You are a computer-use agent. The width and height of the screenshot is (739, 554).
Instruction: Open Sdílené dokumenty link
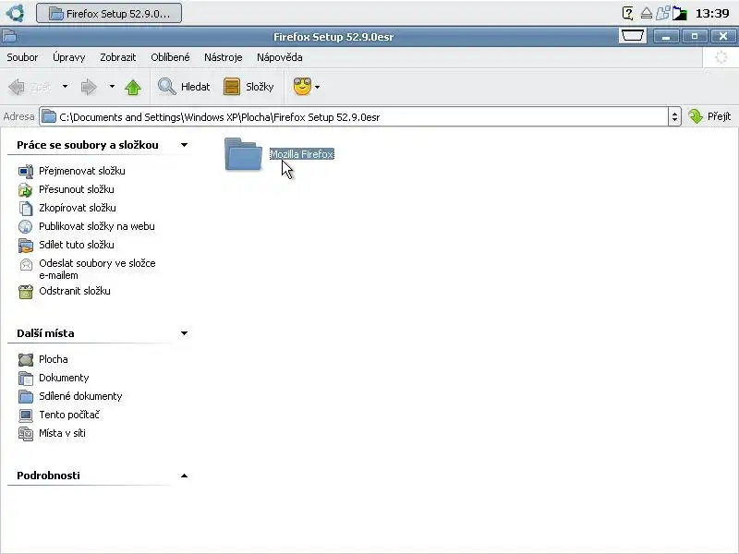(80, 396)
